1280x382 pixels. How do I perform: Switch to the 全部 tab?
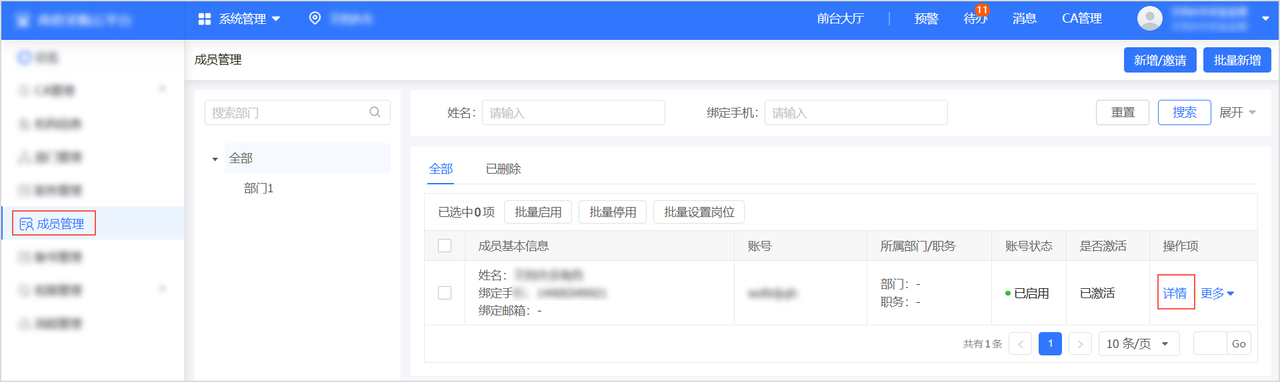[441, 169]
